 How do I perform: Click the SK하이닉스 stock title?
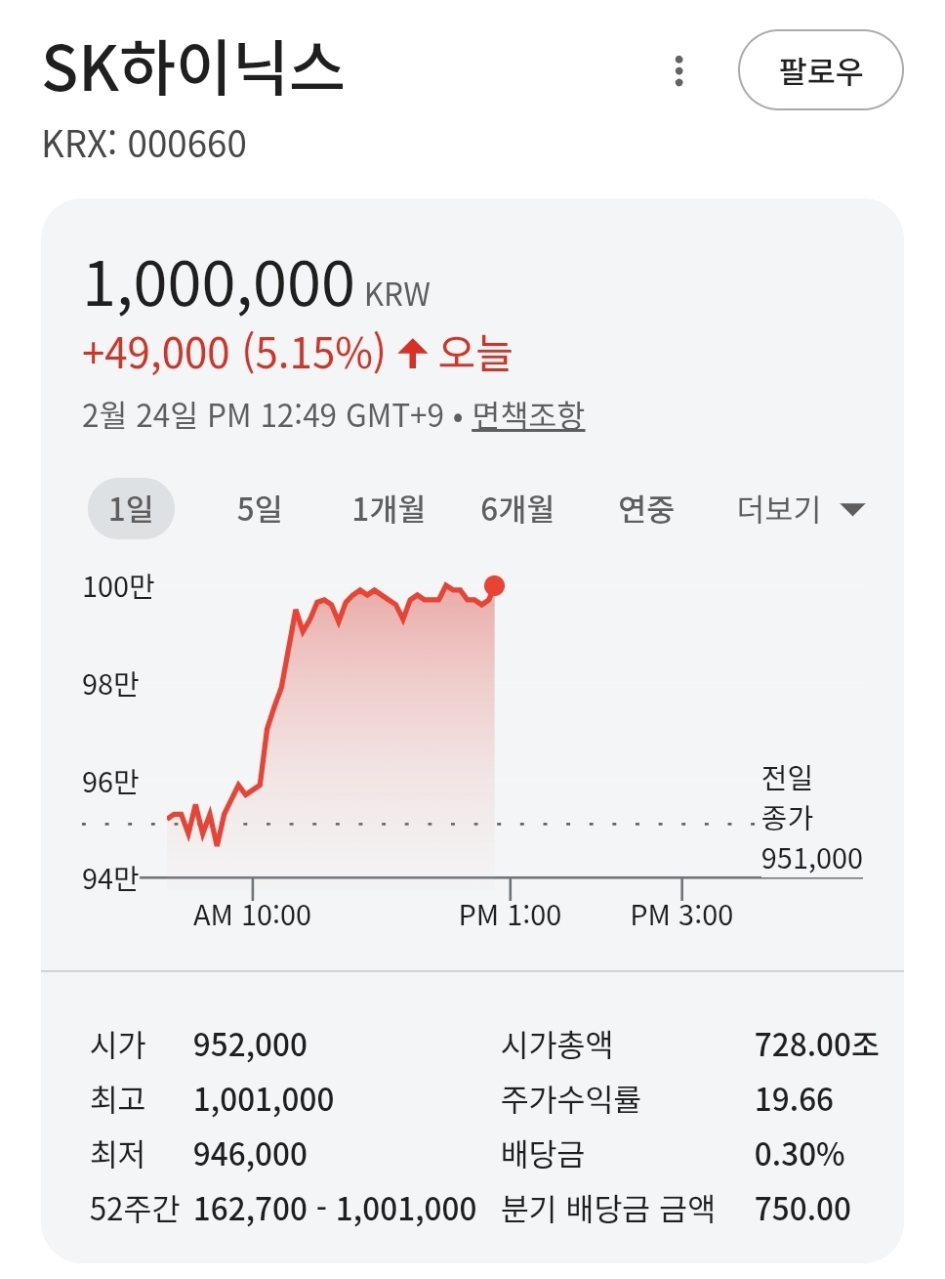pos(193,68)
